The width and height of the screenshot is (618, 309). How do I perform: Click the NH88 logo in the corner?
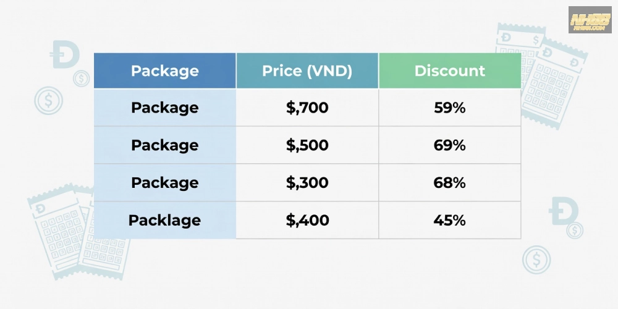(590, 20)
